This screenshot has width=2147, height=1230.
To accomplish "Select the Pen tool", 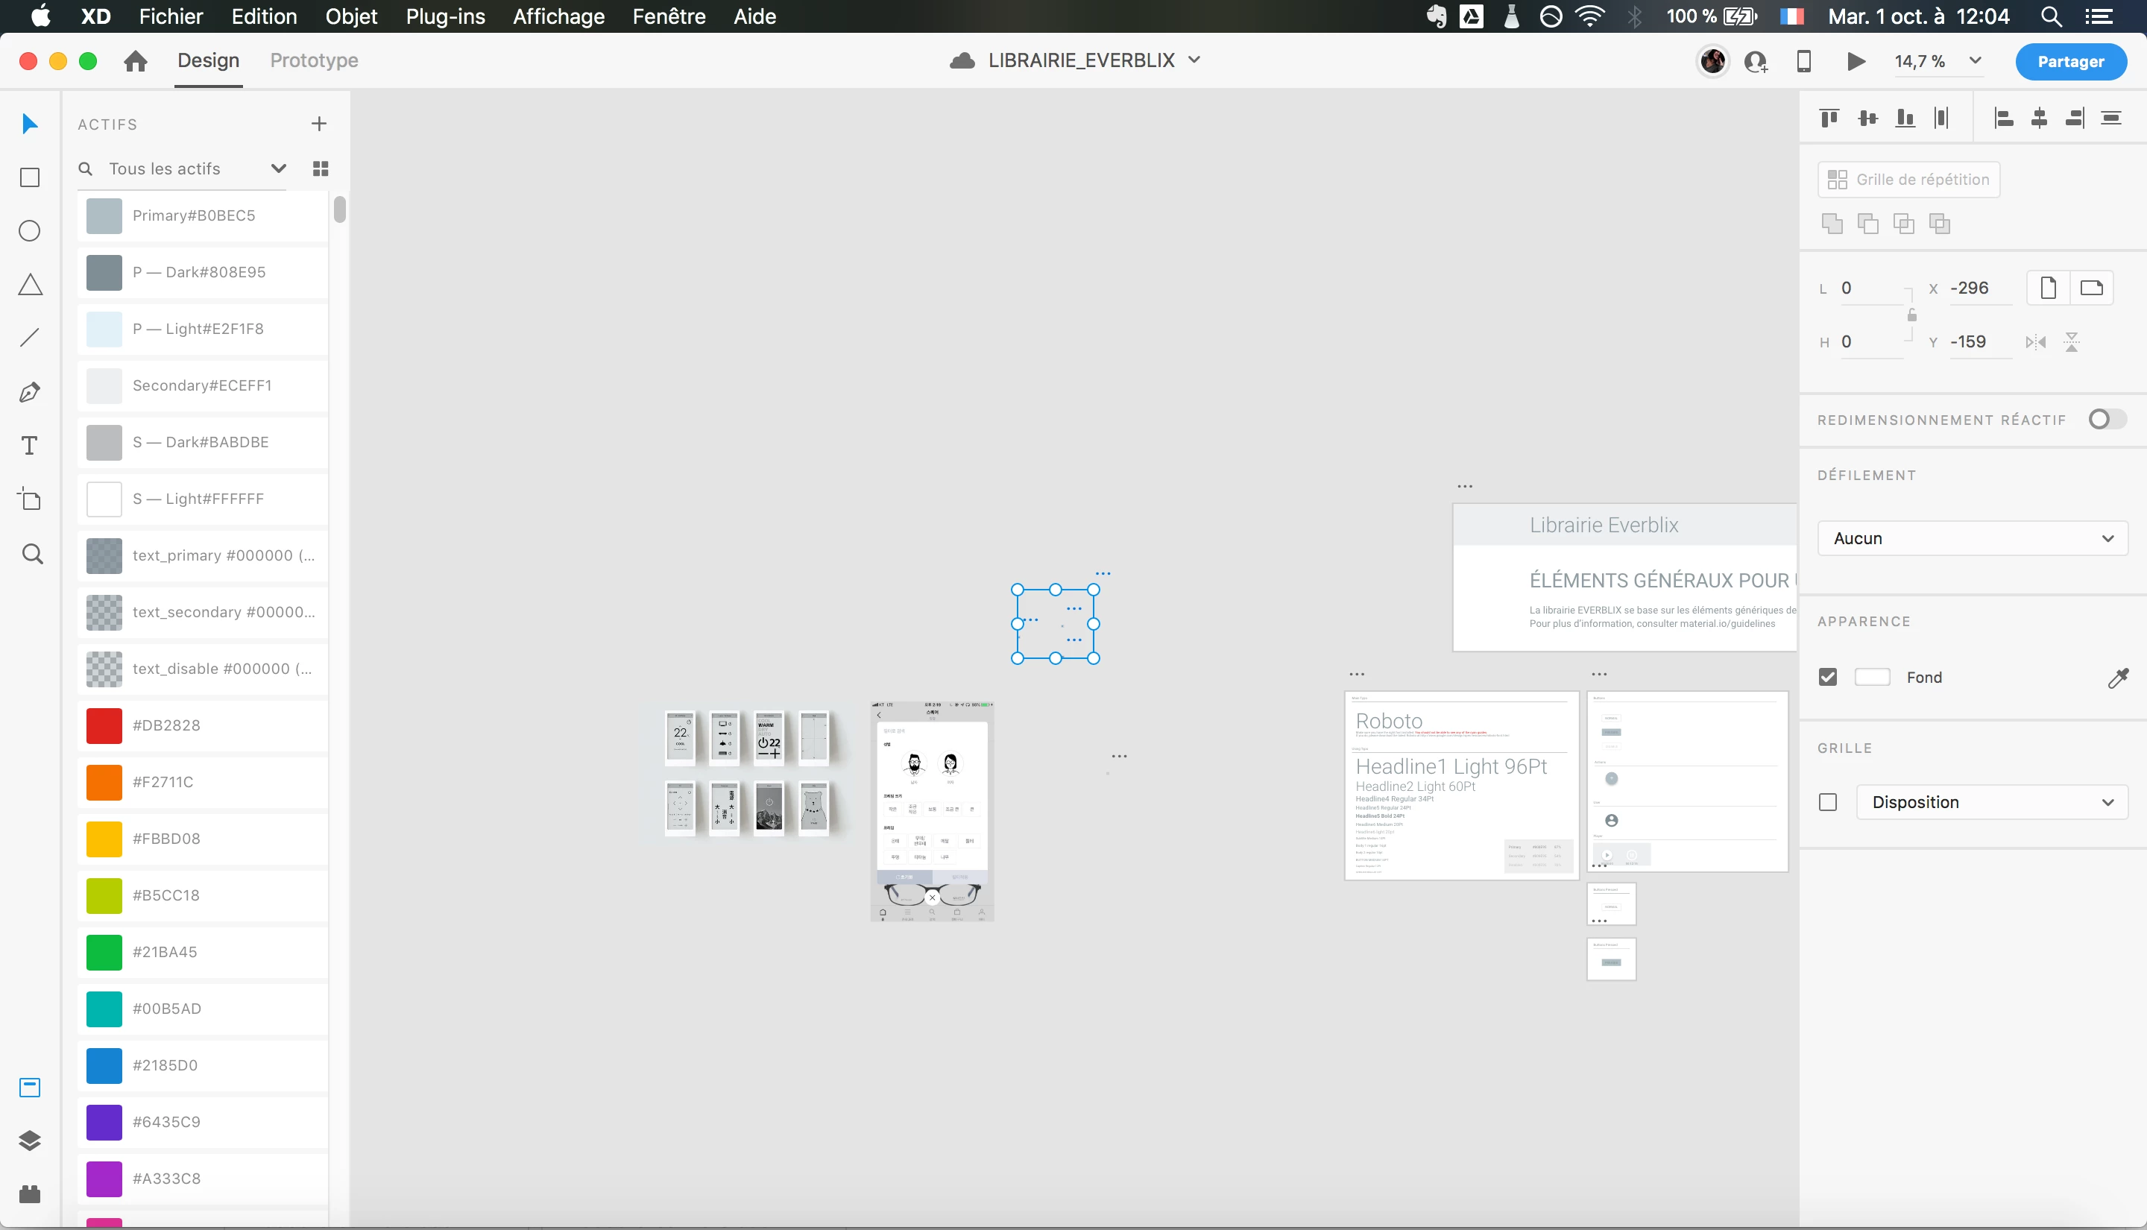I will (30, 392).
